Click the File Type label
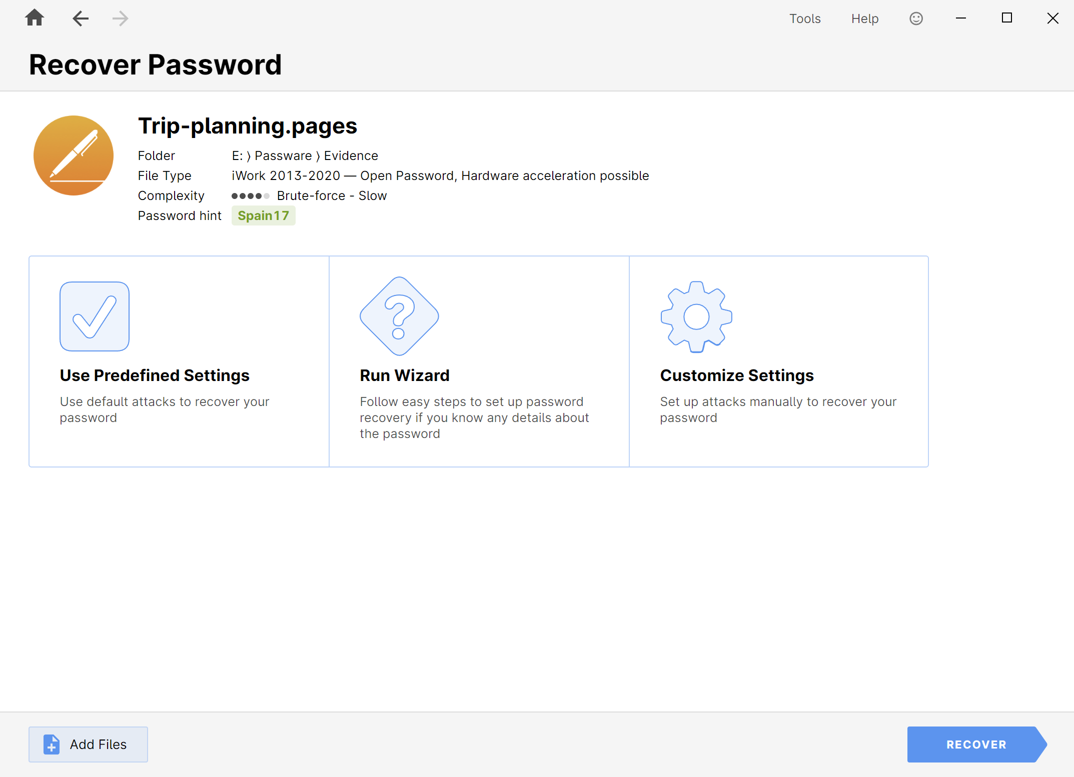 point(165,175)
